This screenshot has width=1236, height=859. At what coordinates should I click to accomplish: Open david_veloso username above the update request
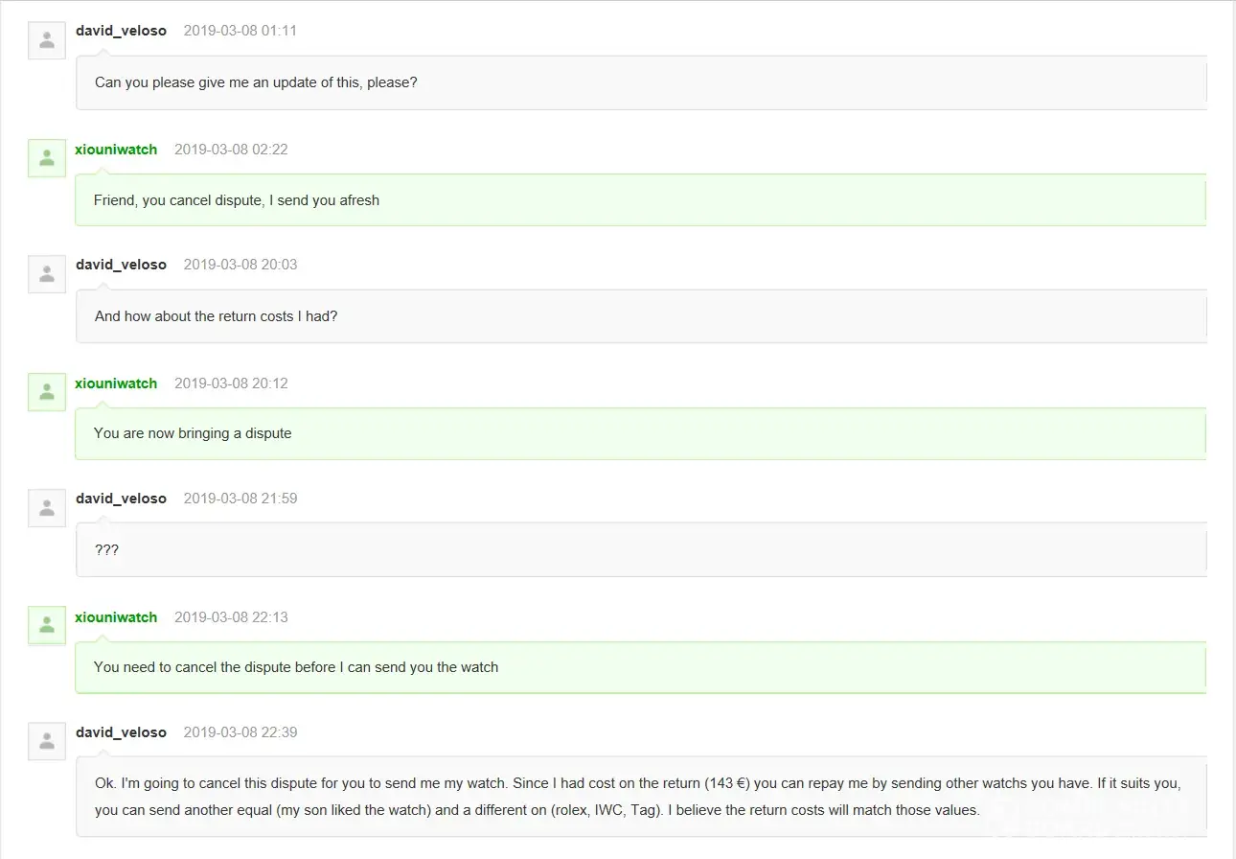121,31
